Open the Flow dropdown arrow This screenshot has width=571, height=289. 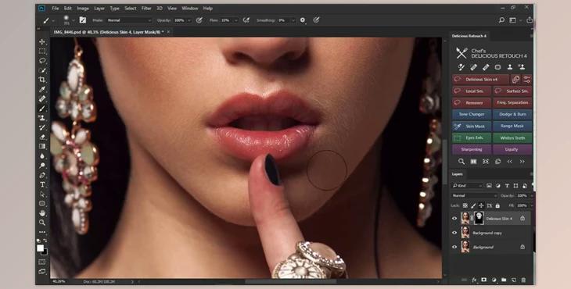[x=235, y=20]
